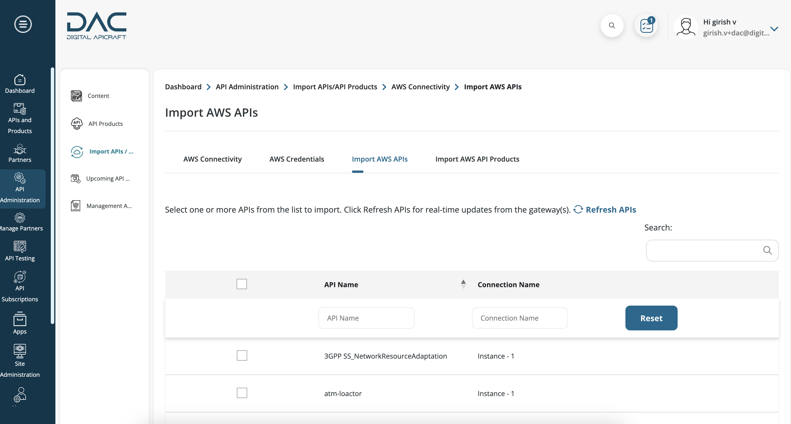This screenshot has width=791, height=424.
Task: Click the API Products gear-cloud icon
Action: [76, 124]
